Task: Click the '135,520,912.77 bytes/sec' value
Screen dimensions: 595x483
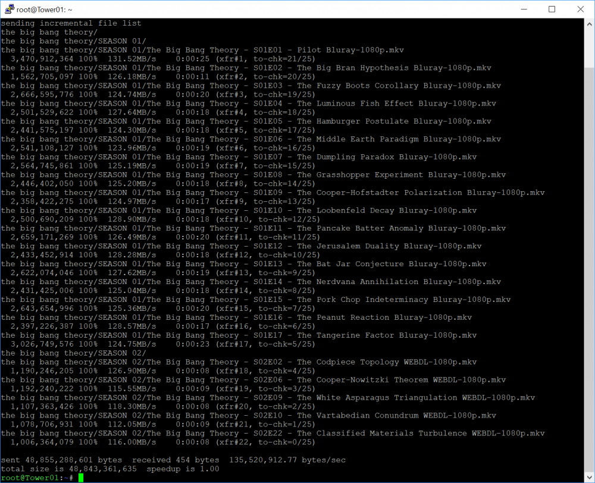Action: (x=287, y=460)
